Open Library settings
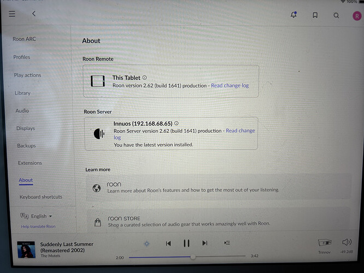 pyautogui.click(x=22, y=93)
